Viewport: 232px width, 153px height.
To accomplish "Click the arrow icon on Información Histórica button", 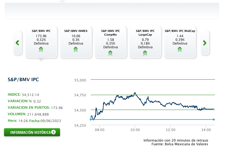I will click(x=54, y=132).
